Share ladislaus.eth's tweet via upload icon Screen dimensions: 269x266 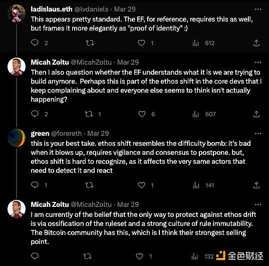[x=256, y=43]
